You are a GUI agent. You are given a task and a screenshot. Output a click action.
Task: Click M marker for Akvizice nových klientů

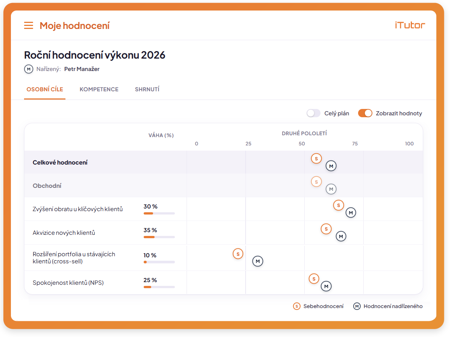click(341, 236)
